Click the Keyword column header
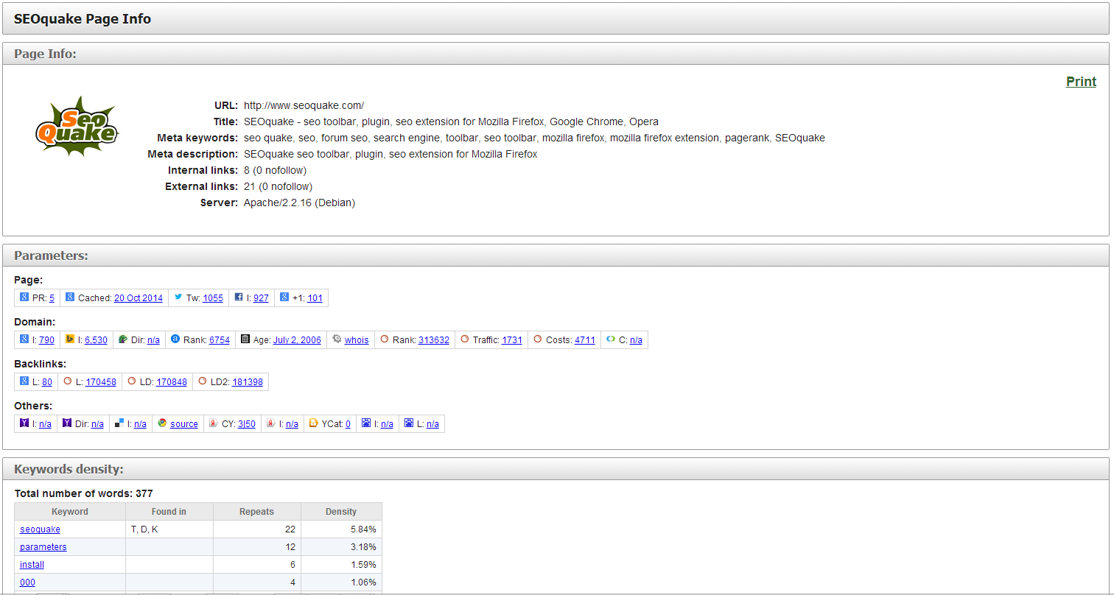The height and width of the screenshot is (595, 1114). (70, 512)
